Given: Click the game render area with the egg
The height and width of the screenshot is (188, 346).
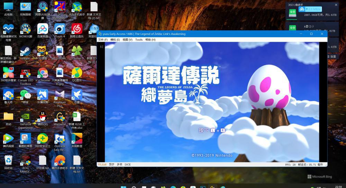Looking at the screenshot, I should pyautogui.click(x=212, y=102).
